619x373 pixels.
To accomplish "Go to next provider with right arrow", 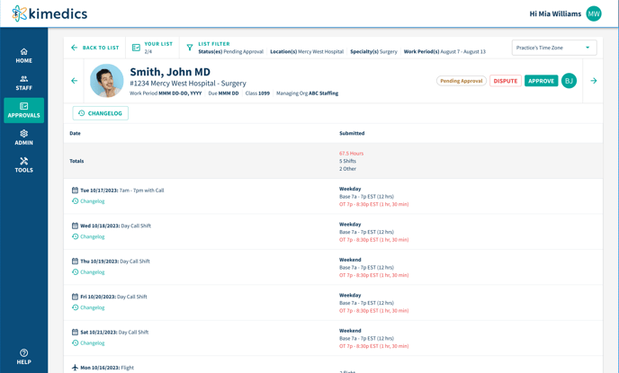I will click(594, 81).
